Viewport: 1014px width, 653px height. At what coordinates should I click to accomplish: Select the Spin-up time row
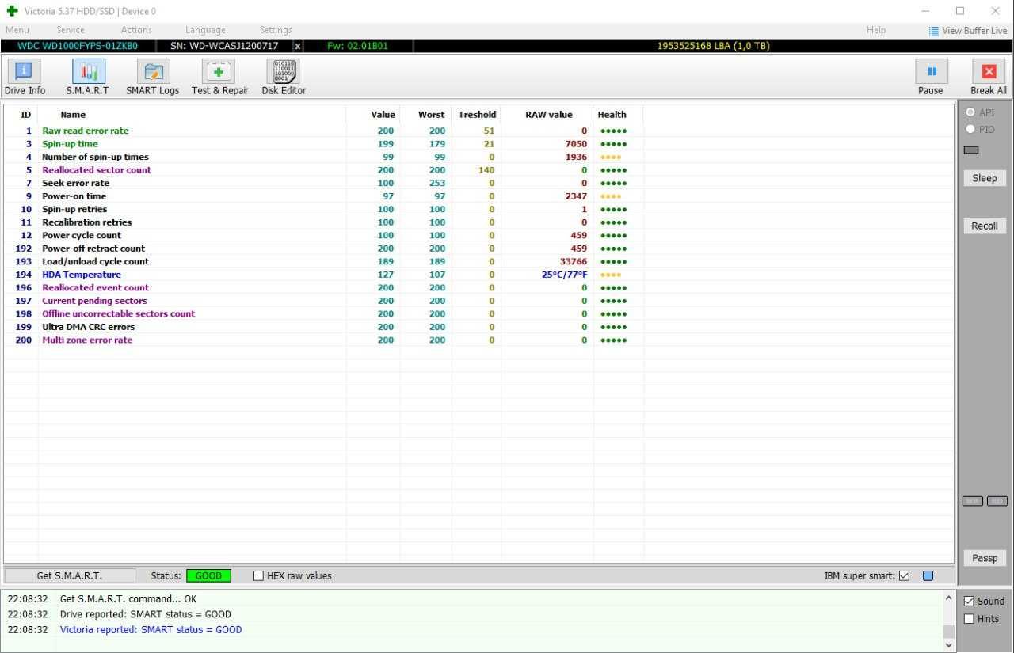(325, 144)
